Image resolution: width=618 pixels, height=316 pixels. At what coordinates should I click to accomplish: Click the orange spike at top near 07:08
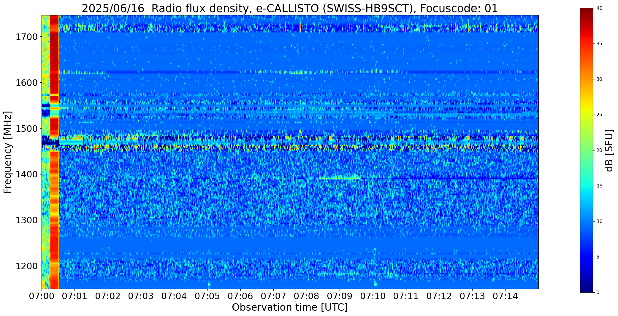(x=300, y=27)
